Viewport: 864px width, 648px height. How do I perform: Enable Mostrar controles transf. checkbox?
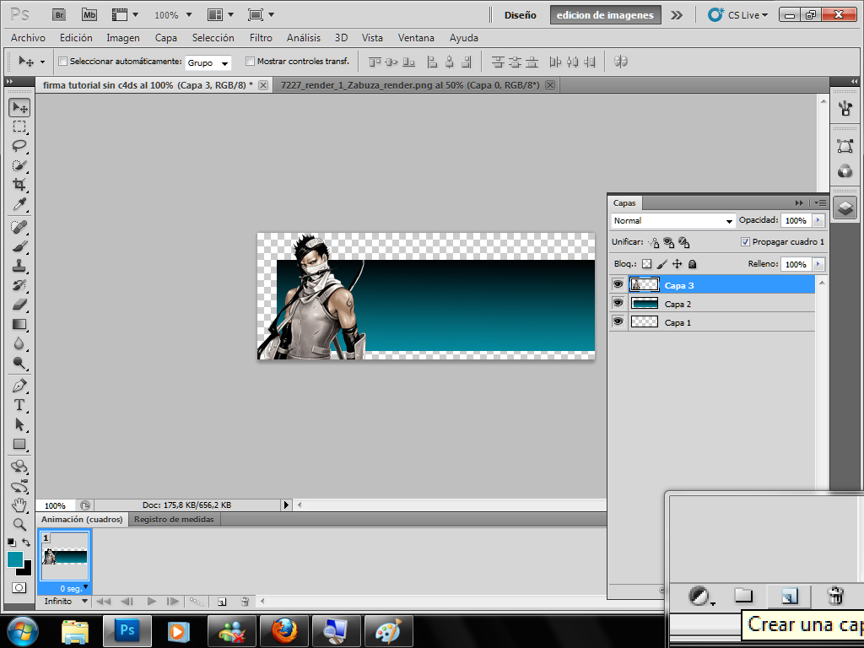tap(250, 61)
